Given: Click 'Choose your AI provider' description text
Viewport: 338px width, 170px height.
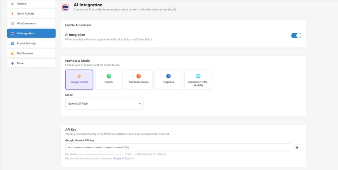Looking at the screenshot, I should pyautogui.click(x=92, y=65).
